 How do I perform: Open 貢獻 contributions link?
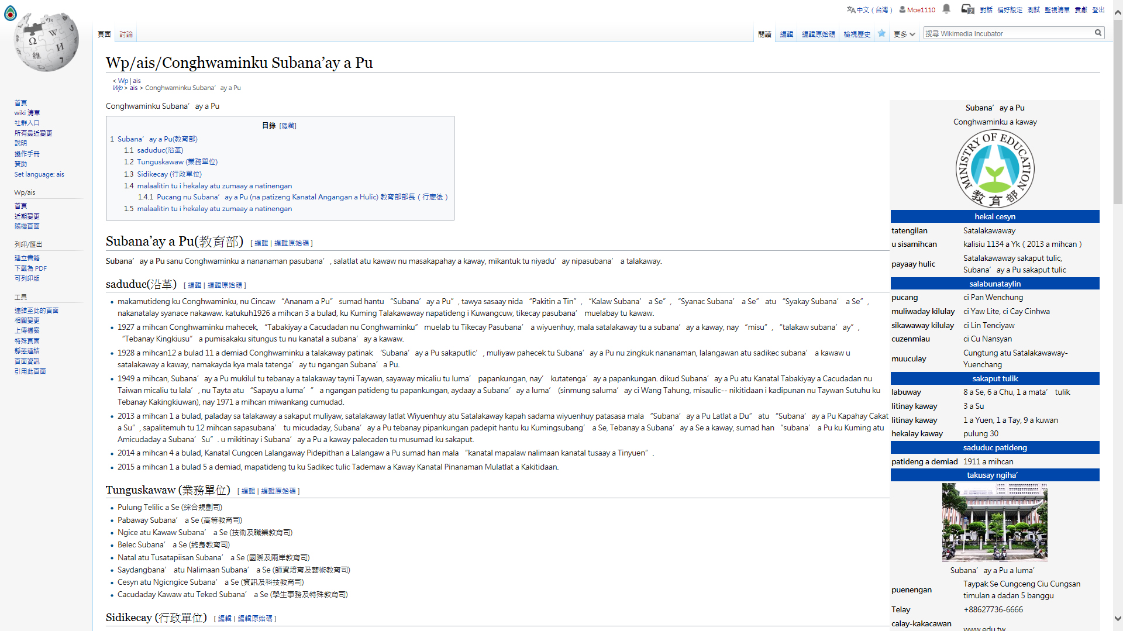pos(1081,10)
